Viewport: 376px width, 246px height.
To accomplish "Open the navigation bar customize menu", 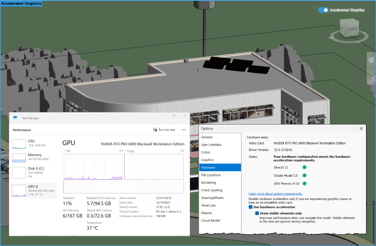I will click(x=374, y=83).
